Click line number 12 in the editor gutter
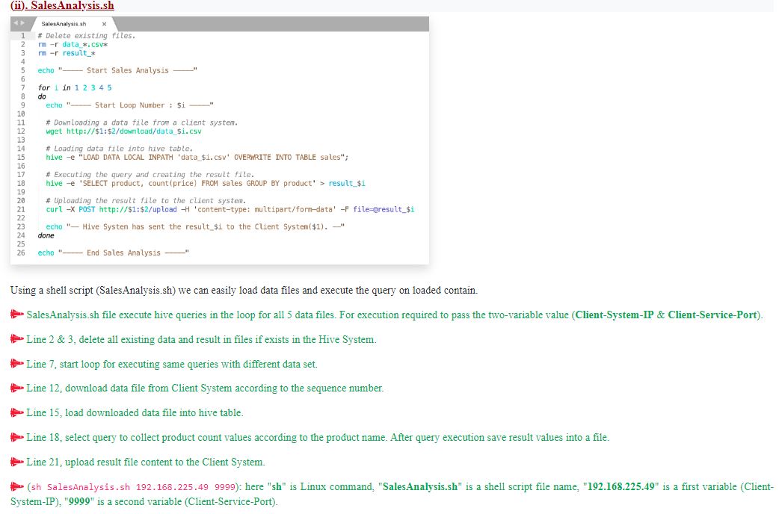This screenshot has width=782, height=514. tap(22, 131)
